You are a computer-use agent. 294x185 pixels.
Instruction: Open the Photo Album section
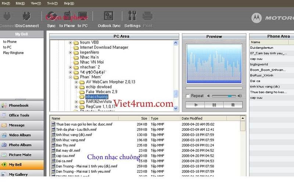(22, 145)
